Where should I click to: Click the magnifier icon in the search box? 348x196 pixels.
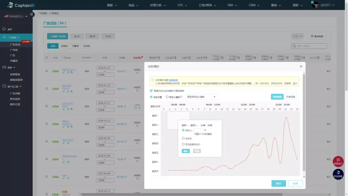tap(294, 46)
